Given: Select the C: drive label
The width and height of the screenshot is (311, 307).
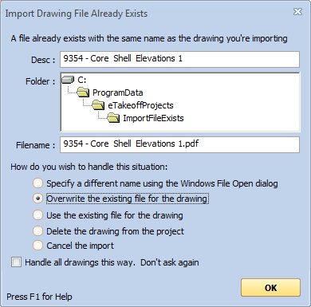Looking at the screenshot, I should [82, 80].
